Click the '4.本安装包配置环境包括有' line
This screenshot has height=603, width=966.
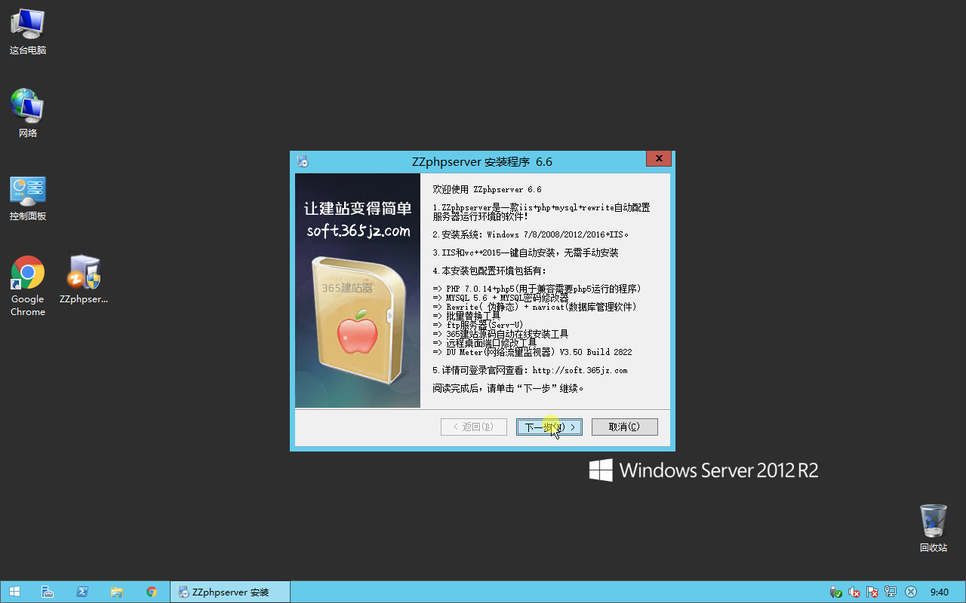489,271
